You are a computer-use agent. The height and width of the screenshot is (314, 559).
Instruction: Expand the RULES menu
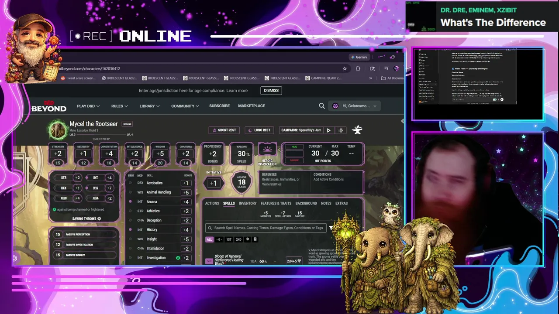pos(119,106)
